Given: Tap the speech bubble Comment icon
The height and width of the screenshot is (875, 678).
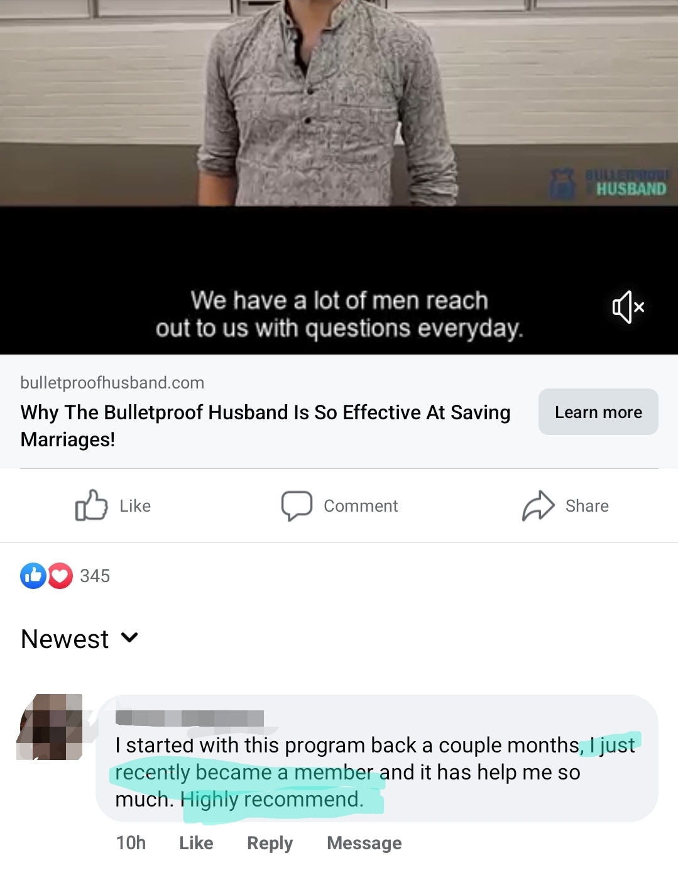Looking at the screenshot, I should tap(297, 505).
